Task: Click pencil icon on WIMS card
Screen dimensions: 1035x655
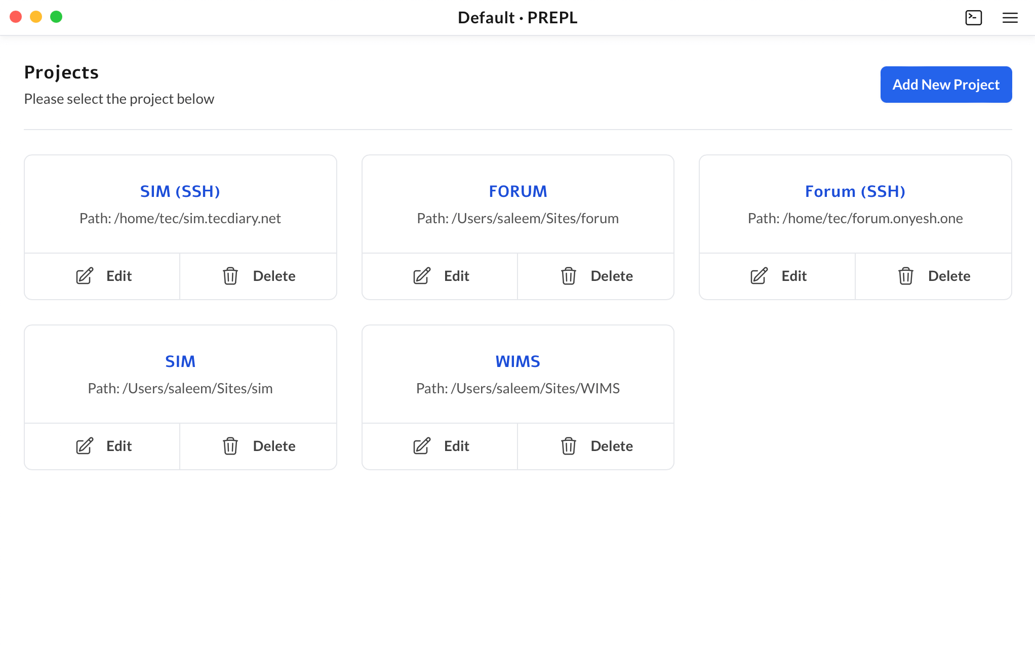Action: point(422,446)
